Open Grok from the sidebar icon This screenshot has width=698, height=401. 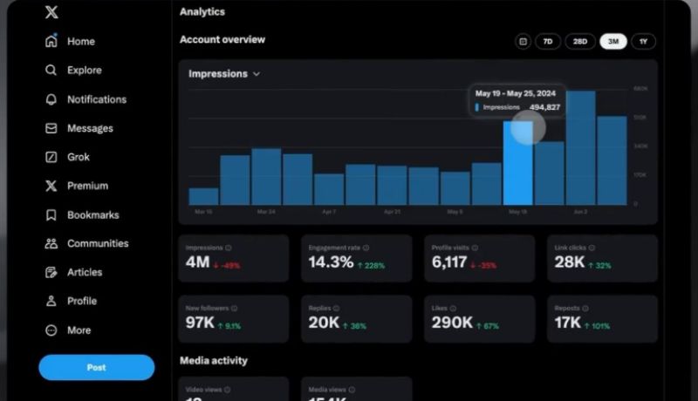pyautogui.click(x=51, y=157)
